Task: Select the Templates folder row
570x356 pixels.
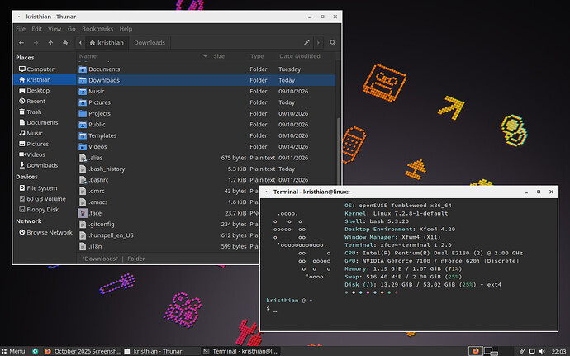Action: point(207,135)
